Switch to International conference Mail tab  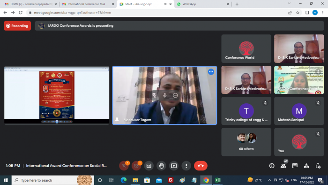88,4
